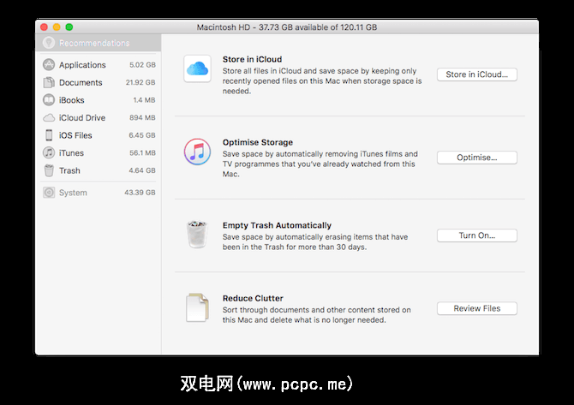
Task: Click the Optimise Storage heading
Action: click(258, 142)
